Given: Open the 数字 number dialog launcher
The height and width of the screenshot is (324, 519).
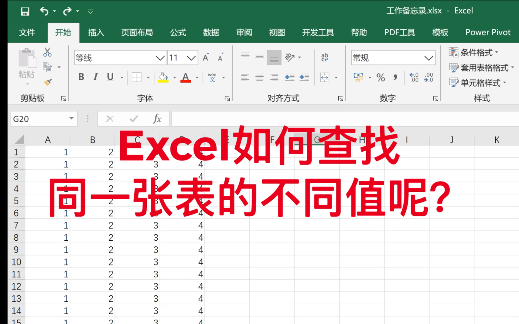Looking at the screenshot, I should 436,98.
